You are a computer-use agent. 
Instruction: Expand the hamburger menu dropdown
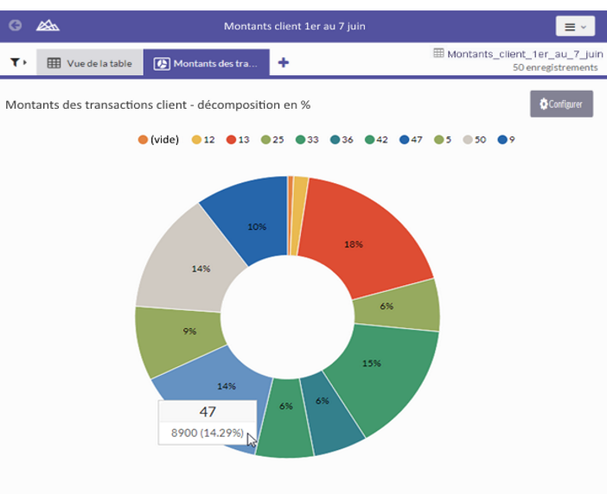pyautogui.click(x=574, y=27)
